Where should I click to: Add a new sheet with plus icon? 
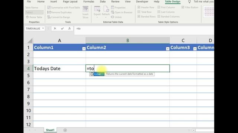pyautogui.click(x=65, y=130)
